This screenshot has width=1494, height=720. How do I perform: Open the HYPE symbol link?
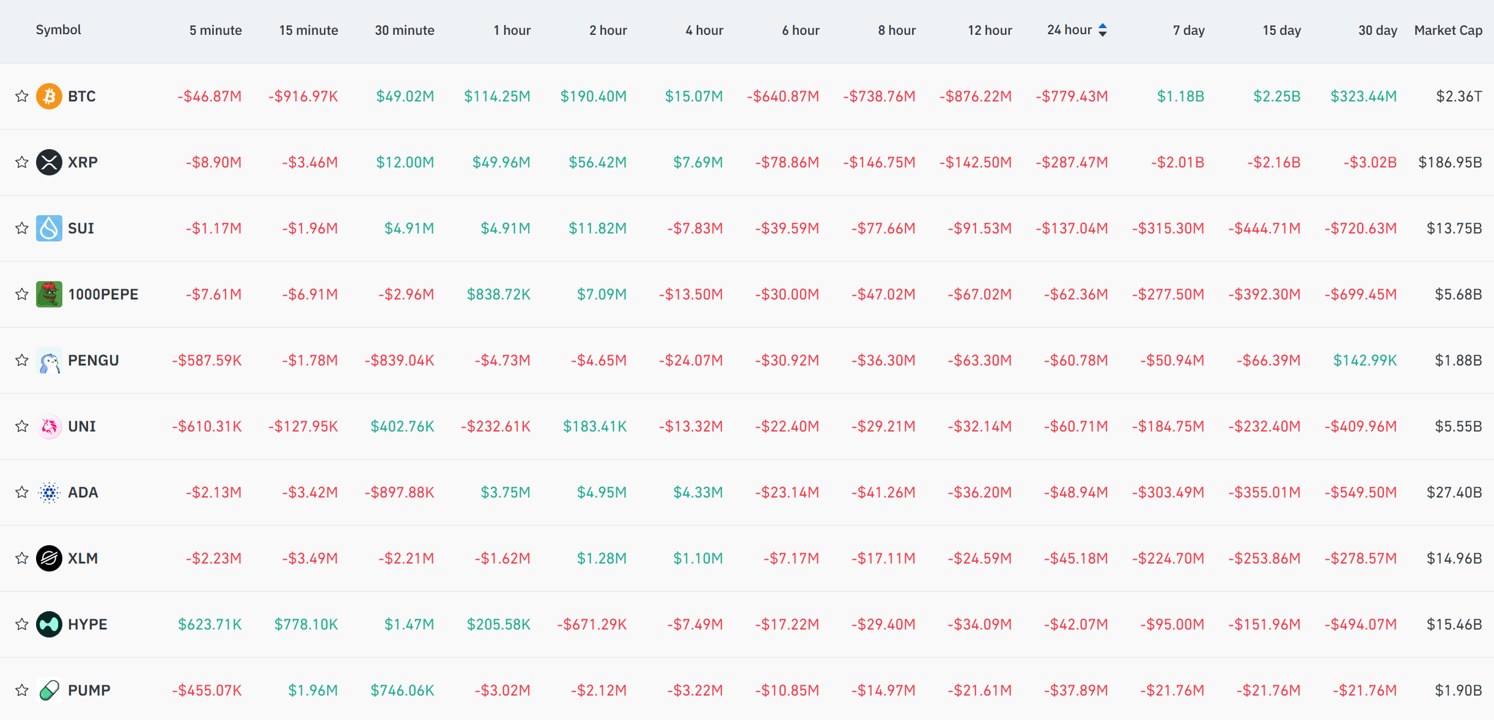87,624
